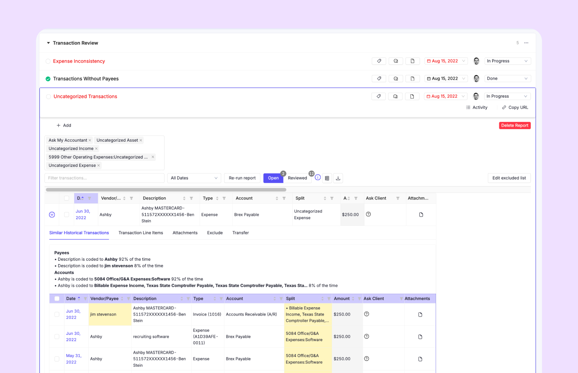Click the Filter transactions input field

[104, 178]
